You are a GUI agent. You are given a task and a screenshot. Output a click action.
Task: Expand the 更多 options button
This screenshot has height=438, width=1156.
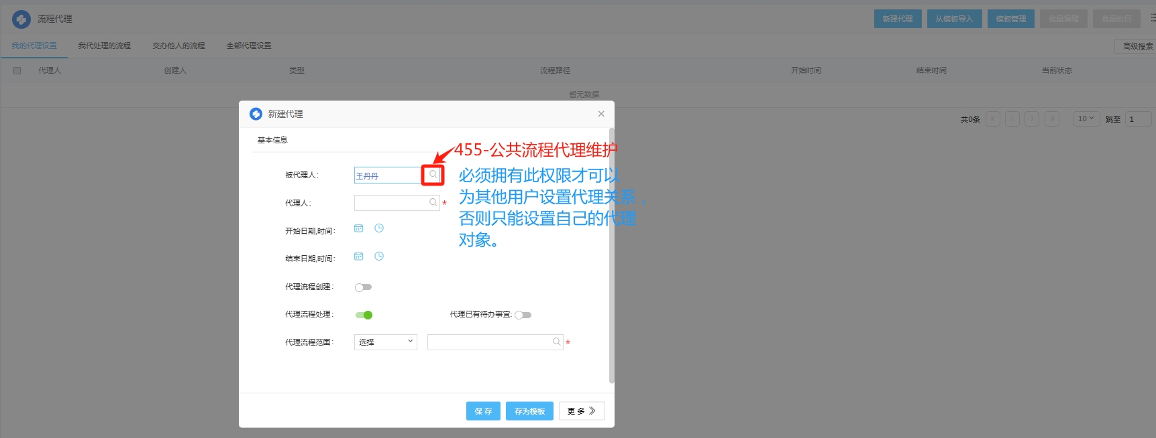581,411
